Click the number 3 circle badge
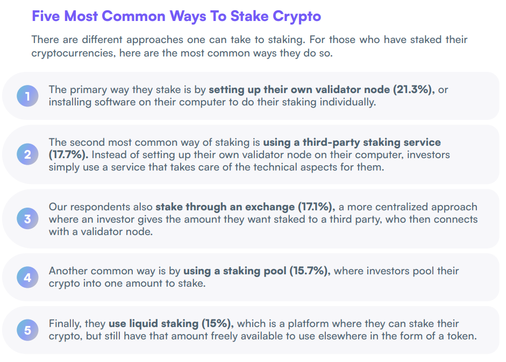Screen dimensions: 506x362 tap(28, 218)
